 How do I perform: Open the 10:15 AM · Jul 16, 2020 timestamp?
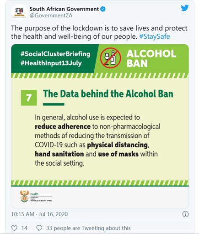pos(39,214)
